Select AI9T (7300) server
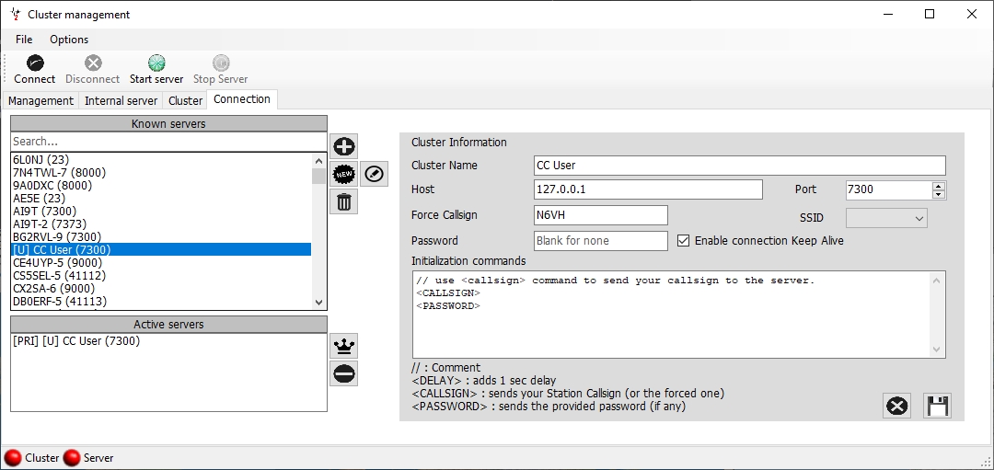The width and height of the screenshot is (994, 470). pyautogui.click(x=161, y=211)
